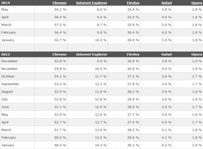Select the December row label
Image resolution: width=203 pixels, height=149 pixels.
9,61
